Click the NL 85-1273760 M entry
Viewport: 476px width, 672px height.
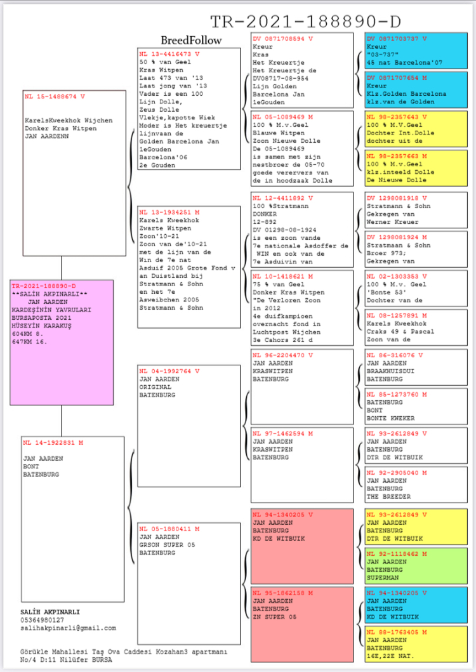[x=416, y=406]
